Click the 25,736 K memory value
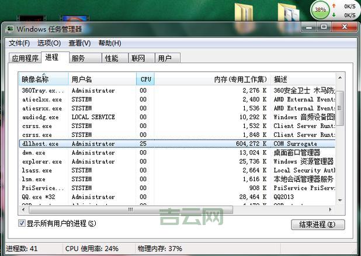The image size is (361, 256). click(x=253, y=161)
